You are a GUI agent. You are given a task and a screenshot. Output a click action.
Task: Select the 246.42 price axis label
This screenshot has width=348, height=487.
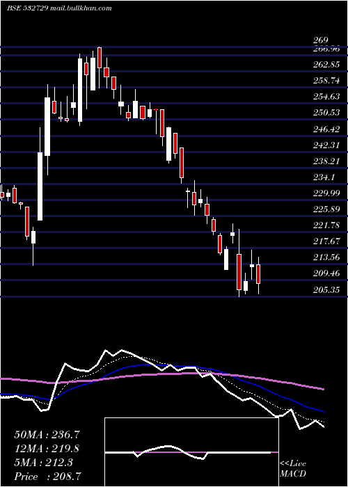tap(326, 129)
